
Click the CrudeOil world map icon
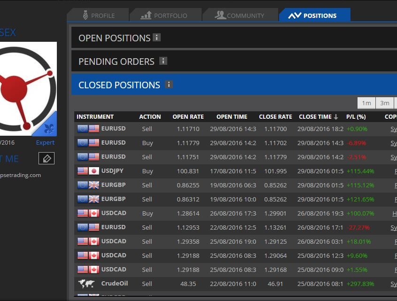(x=87, y=284)
